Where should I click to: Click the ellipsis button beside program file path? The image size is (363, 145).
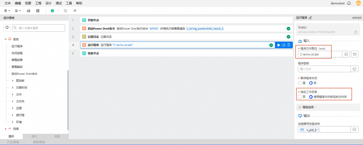[x=346, y=54]
